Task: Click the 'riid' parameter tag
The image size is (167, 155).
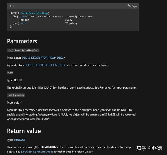Action: (10, 73)
